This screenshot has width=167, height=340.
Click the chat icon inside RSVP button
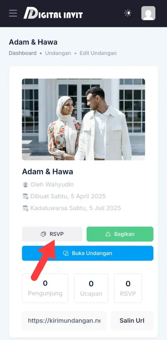pos(43,234)
